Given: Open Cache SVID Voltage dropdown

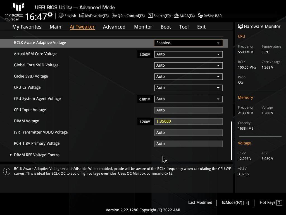Looking at the screenshot, I should (x=189, y=77).
